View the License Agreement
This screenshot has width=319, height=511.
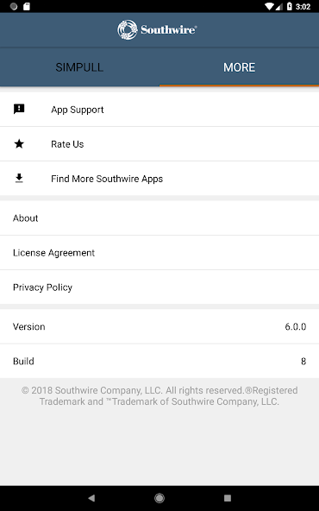pos(159,253)
